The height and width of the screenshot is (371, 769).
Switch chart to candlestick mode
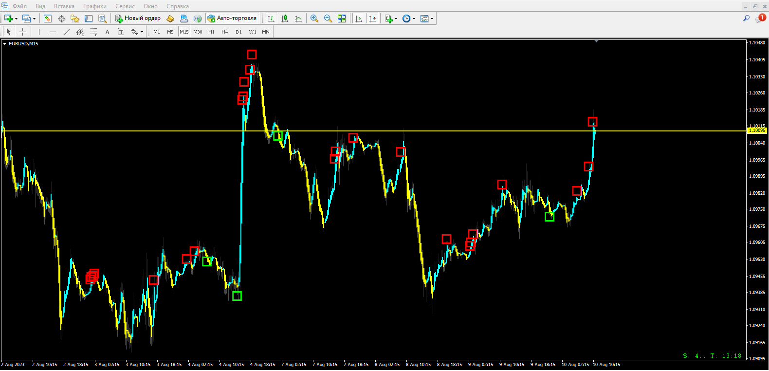(285, 19)
